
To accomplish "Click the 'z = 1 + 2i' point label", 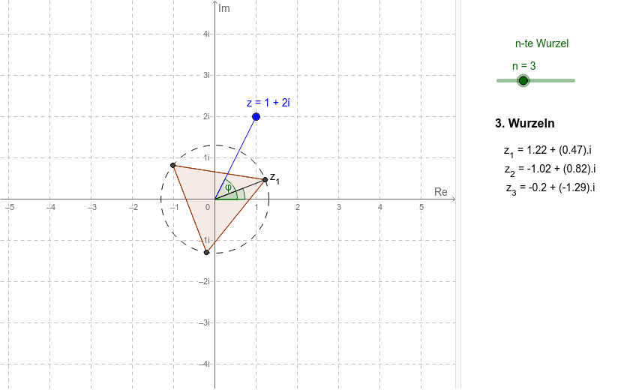I will click(268, 103).
